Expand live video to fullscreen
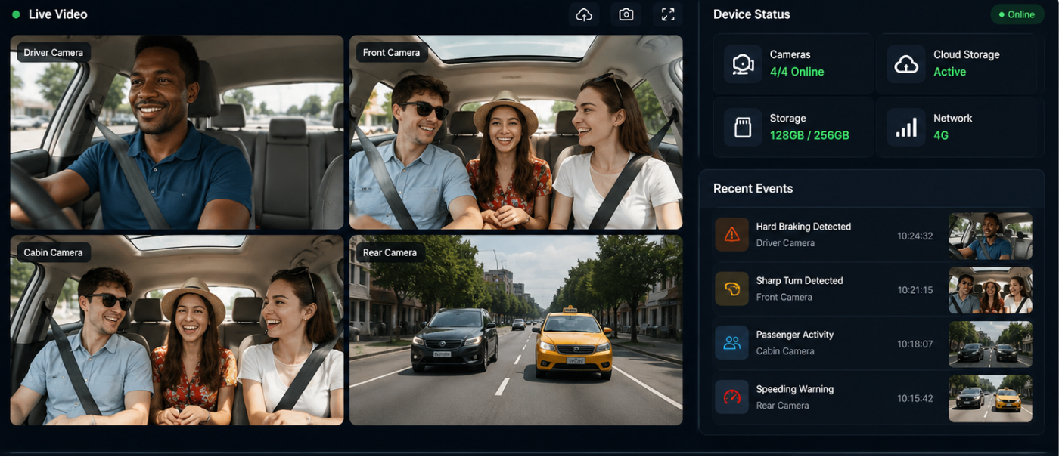1059x457 pixels. 668,14
